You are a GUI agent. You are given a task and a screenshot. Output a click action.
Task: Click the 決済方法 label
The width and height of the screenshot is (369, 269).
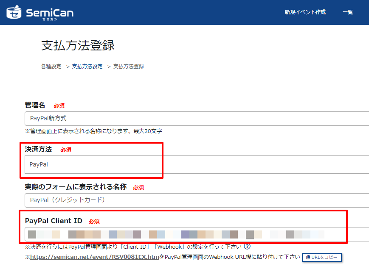point(38,149)
